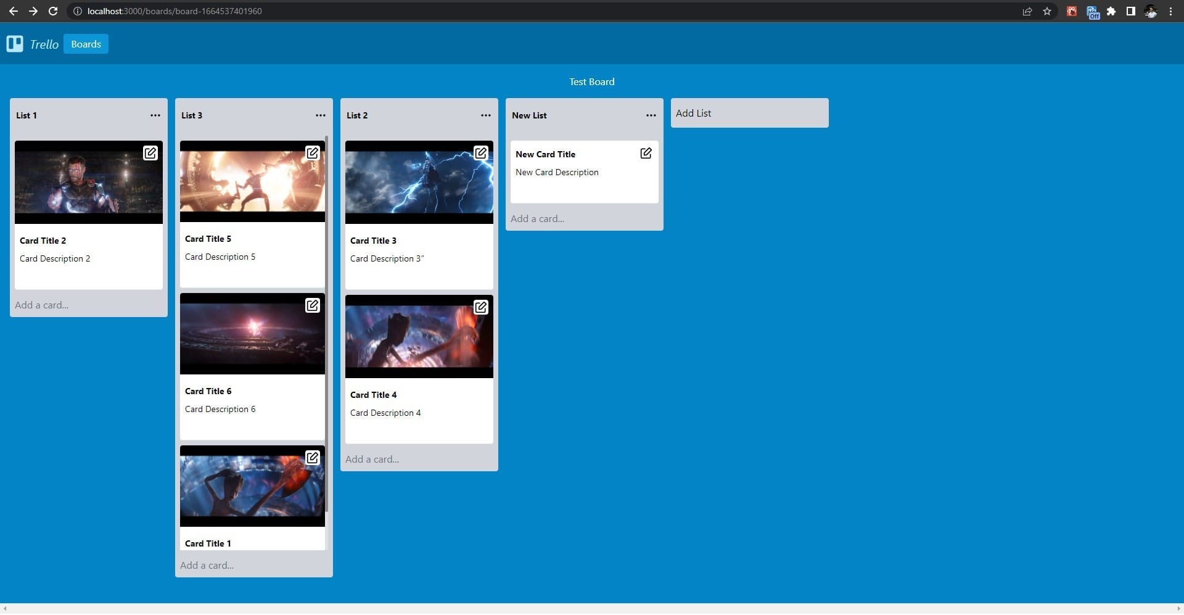This screenshot has width=1184, height=615.
Task: Edit Card Title 5 via pencil icon
Action: pyautogui.click(x=313, y=153)
